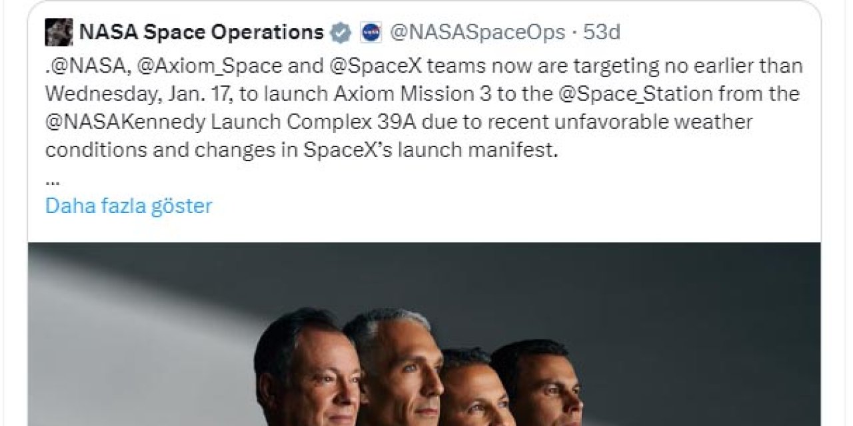Open the @NASASpaceOps handle link
853x426 pixels.
(477, 32)
